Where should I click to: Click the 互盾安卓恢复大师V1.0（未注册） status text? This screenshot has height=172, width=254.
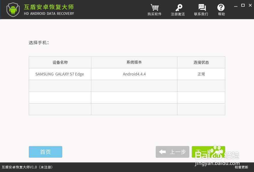click(x=27, y=167)
